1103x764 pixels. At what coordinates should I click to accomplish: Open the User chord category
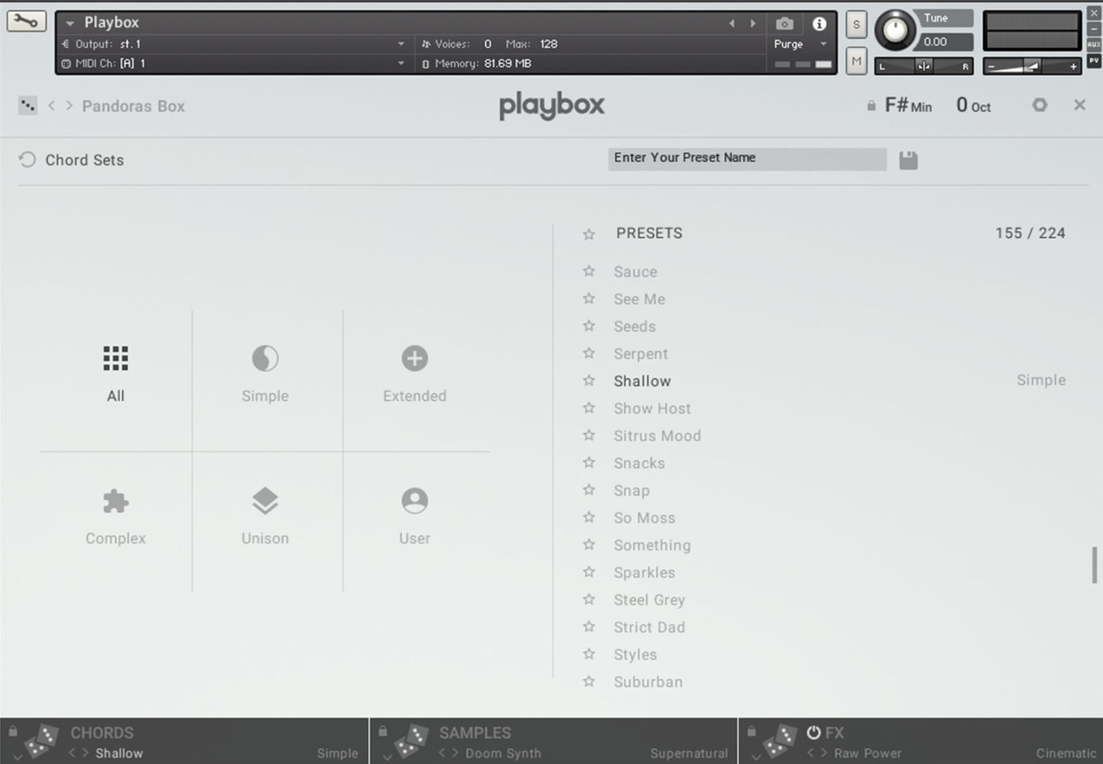coord(414,500)
